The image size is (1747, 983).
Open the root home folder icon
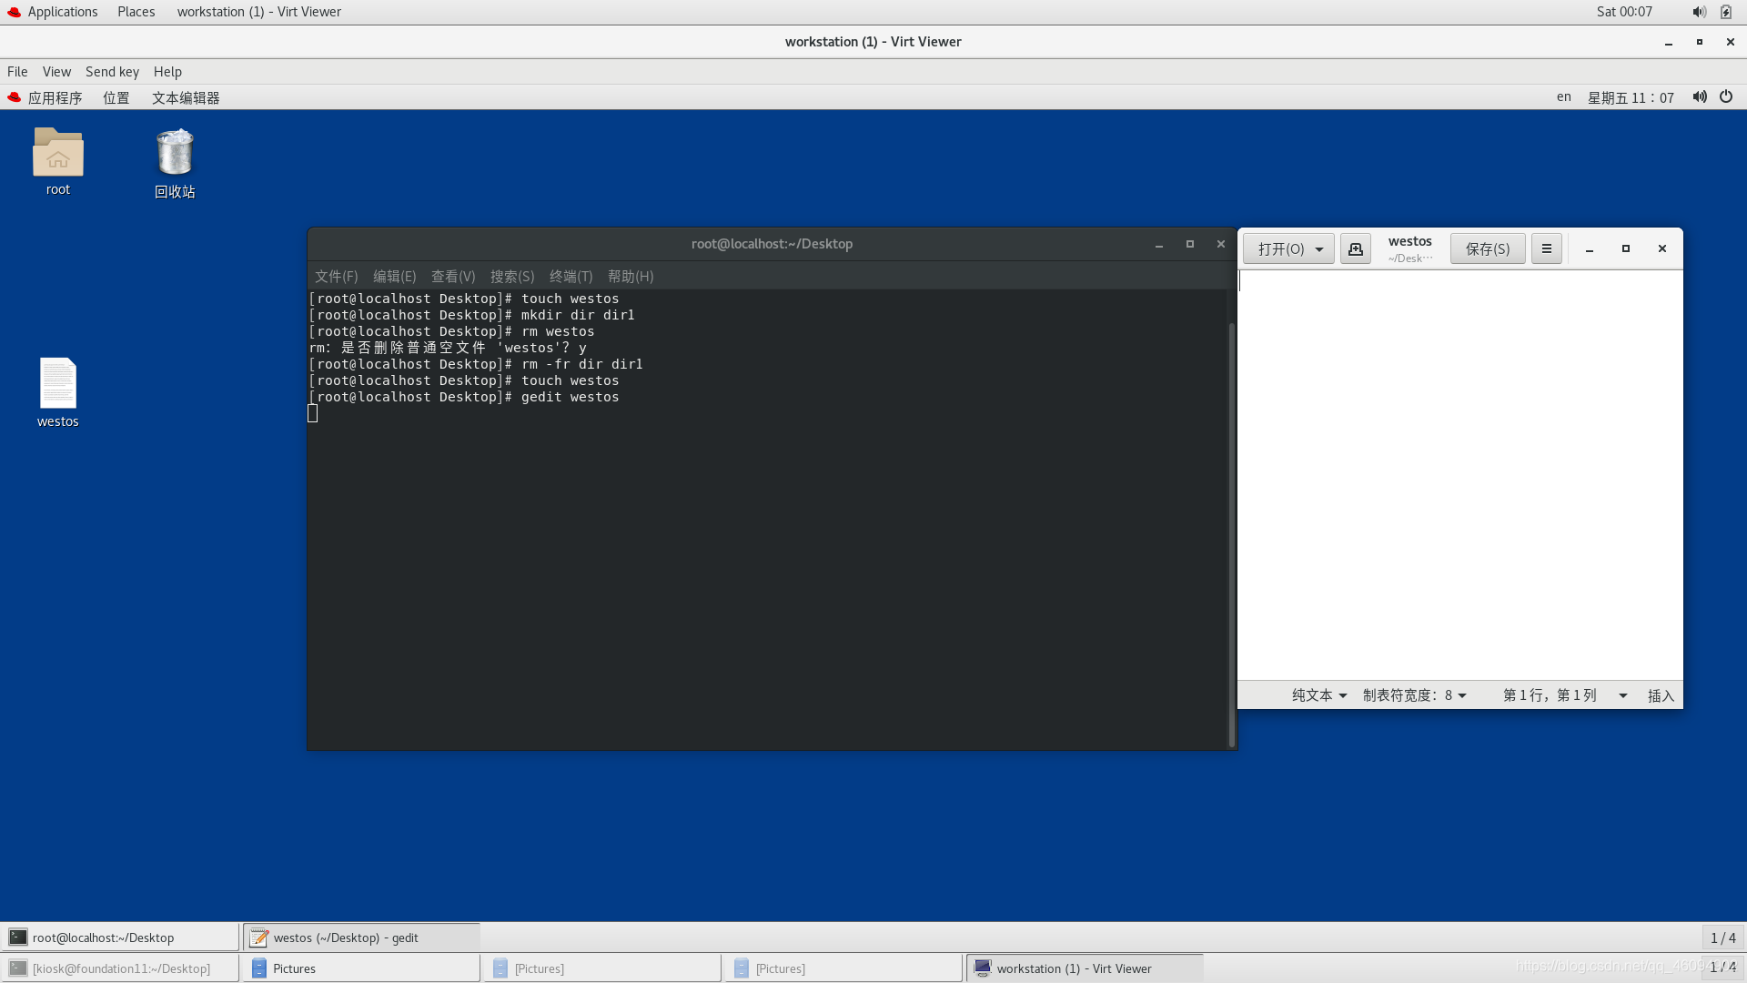click(x=57, y=153)
